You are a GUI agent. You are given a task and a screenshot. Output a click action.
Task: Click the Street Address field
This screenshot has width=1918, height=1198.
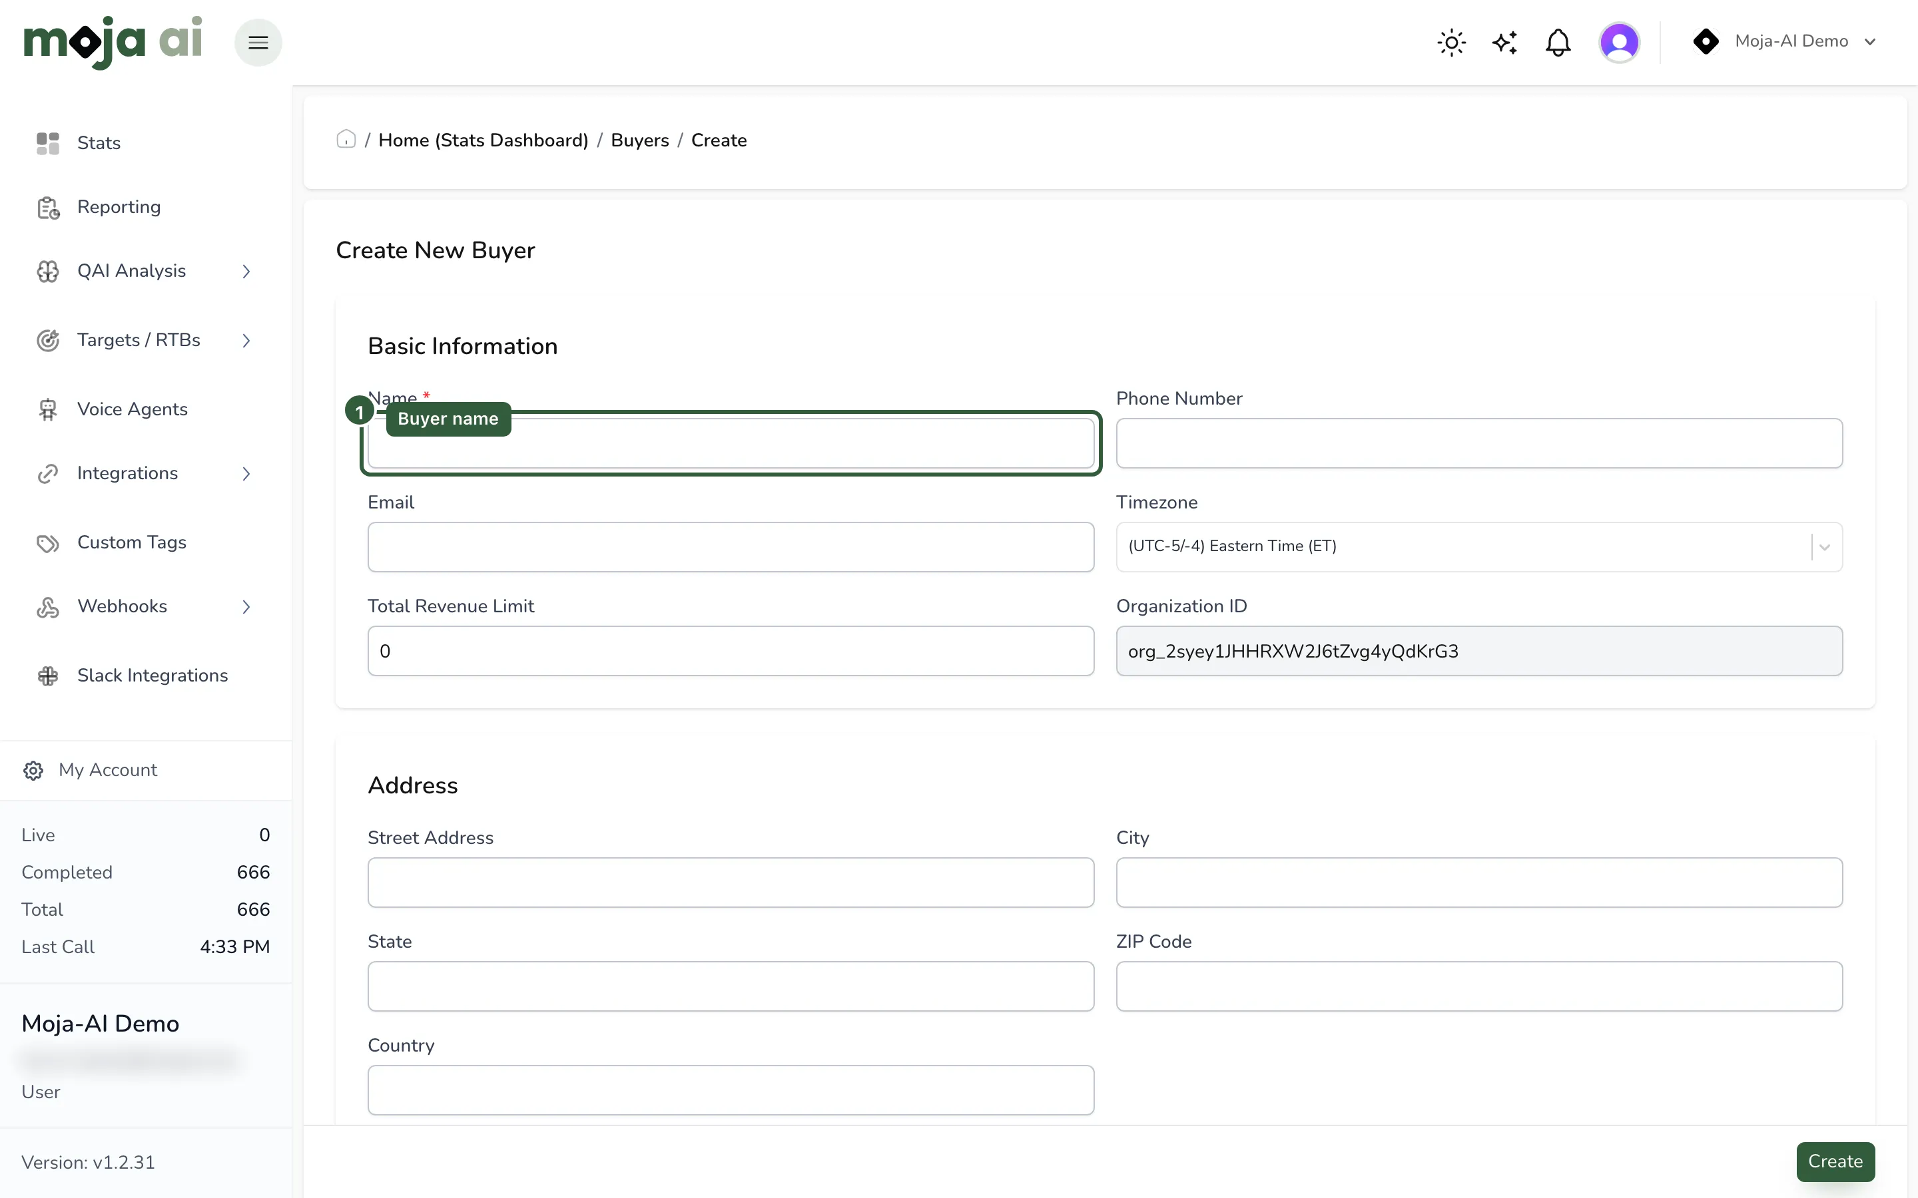(731, 883)
